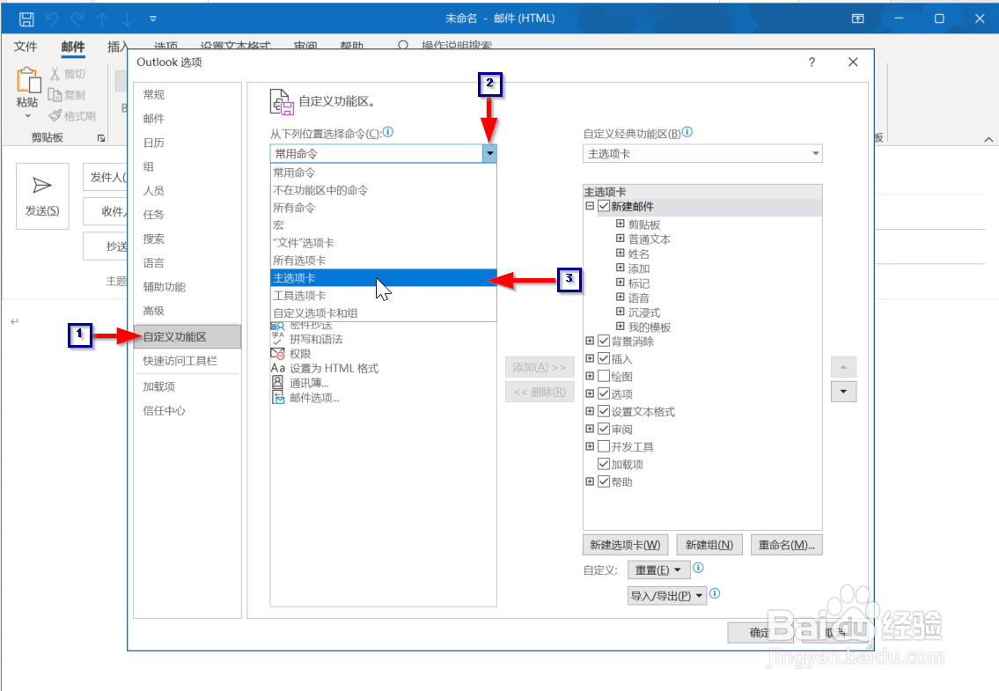Click the info icon beside Choose commands from
The height and width of the screenshot is (691, 999).
click(x=388, y=132)
